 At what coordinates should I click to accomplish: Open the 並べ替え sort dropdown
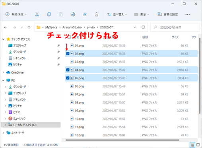[x=117, y=14]
